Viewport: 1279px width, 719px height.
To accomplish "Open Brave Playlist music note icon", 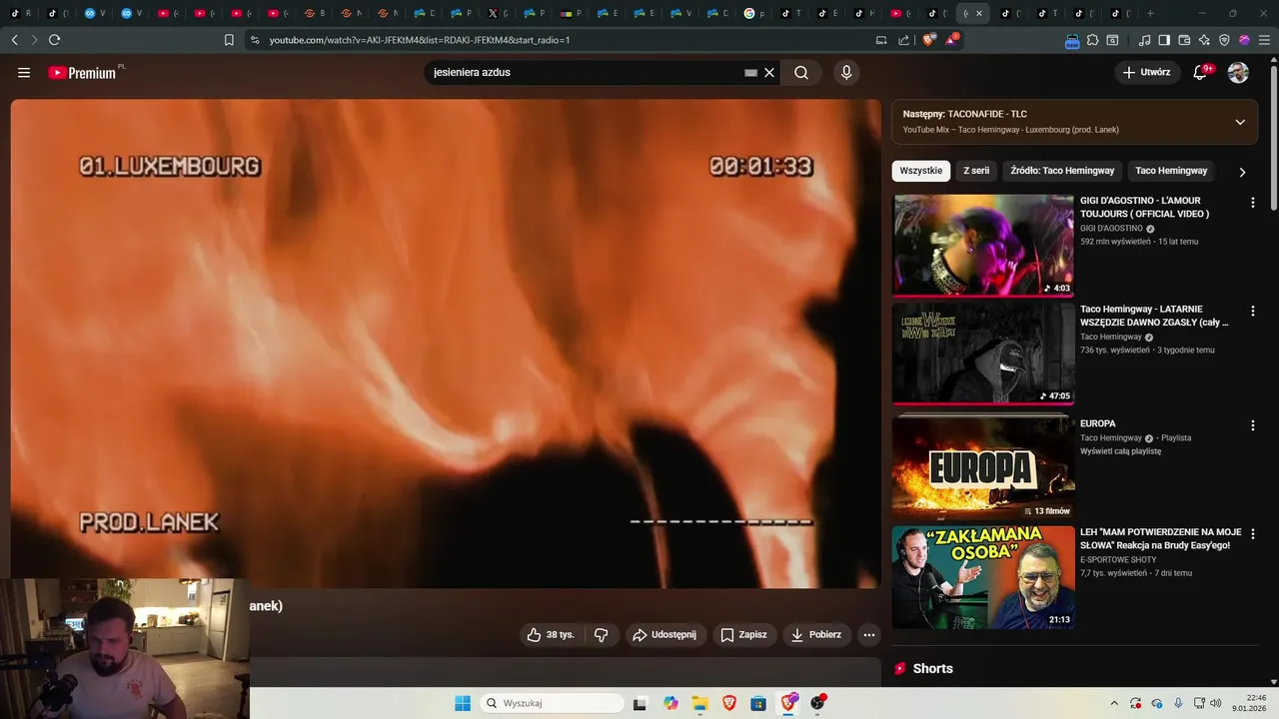I will click(1145, 40).
